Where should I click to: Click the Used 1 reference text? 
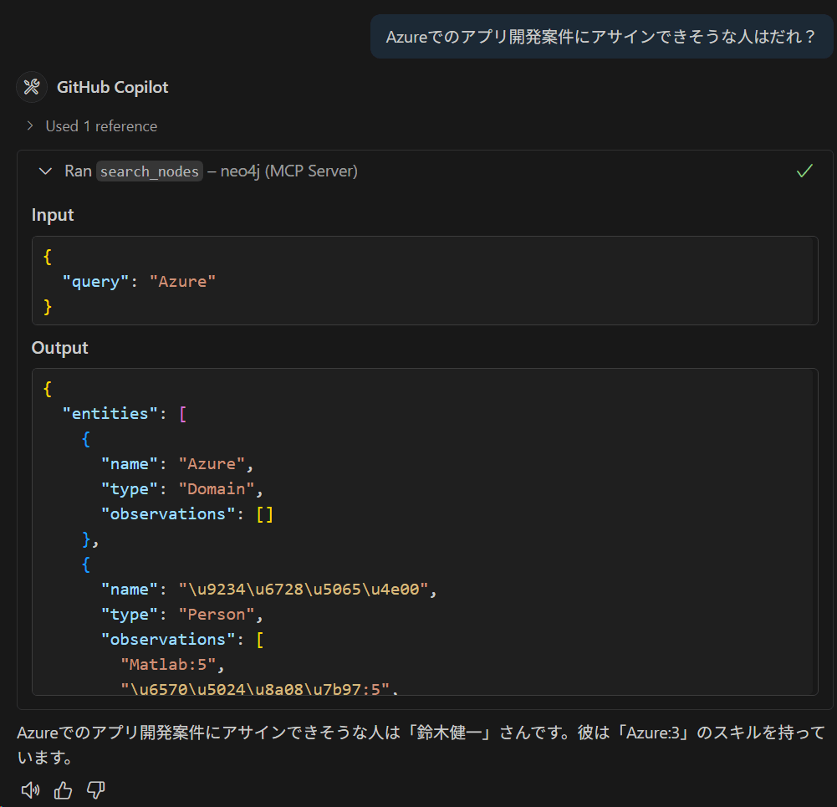pos(101,126)
